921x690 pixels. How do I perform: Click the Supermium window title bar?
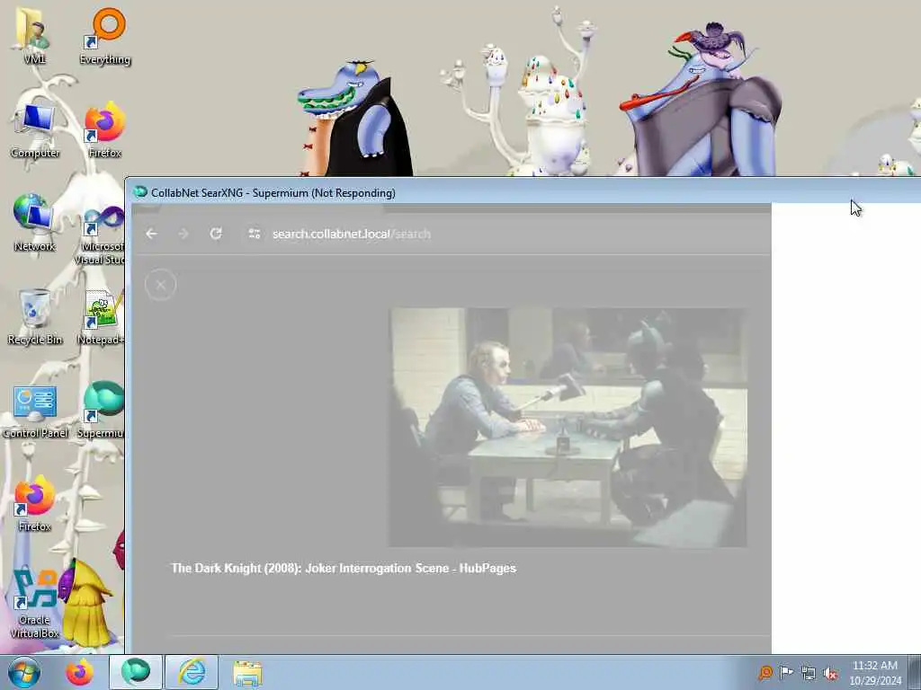tap(523, 192)
